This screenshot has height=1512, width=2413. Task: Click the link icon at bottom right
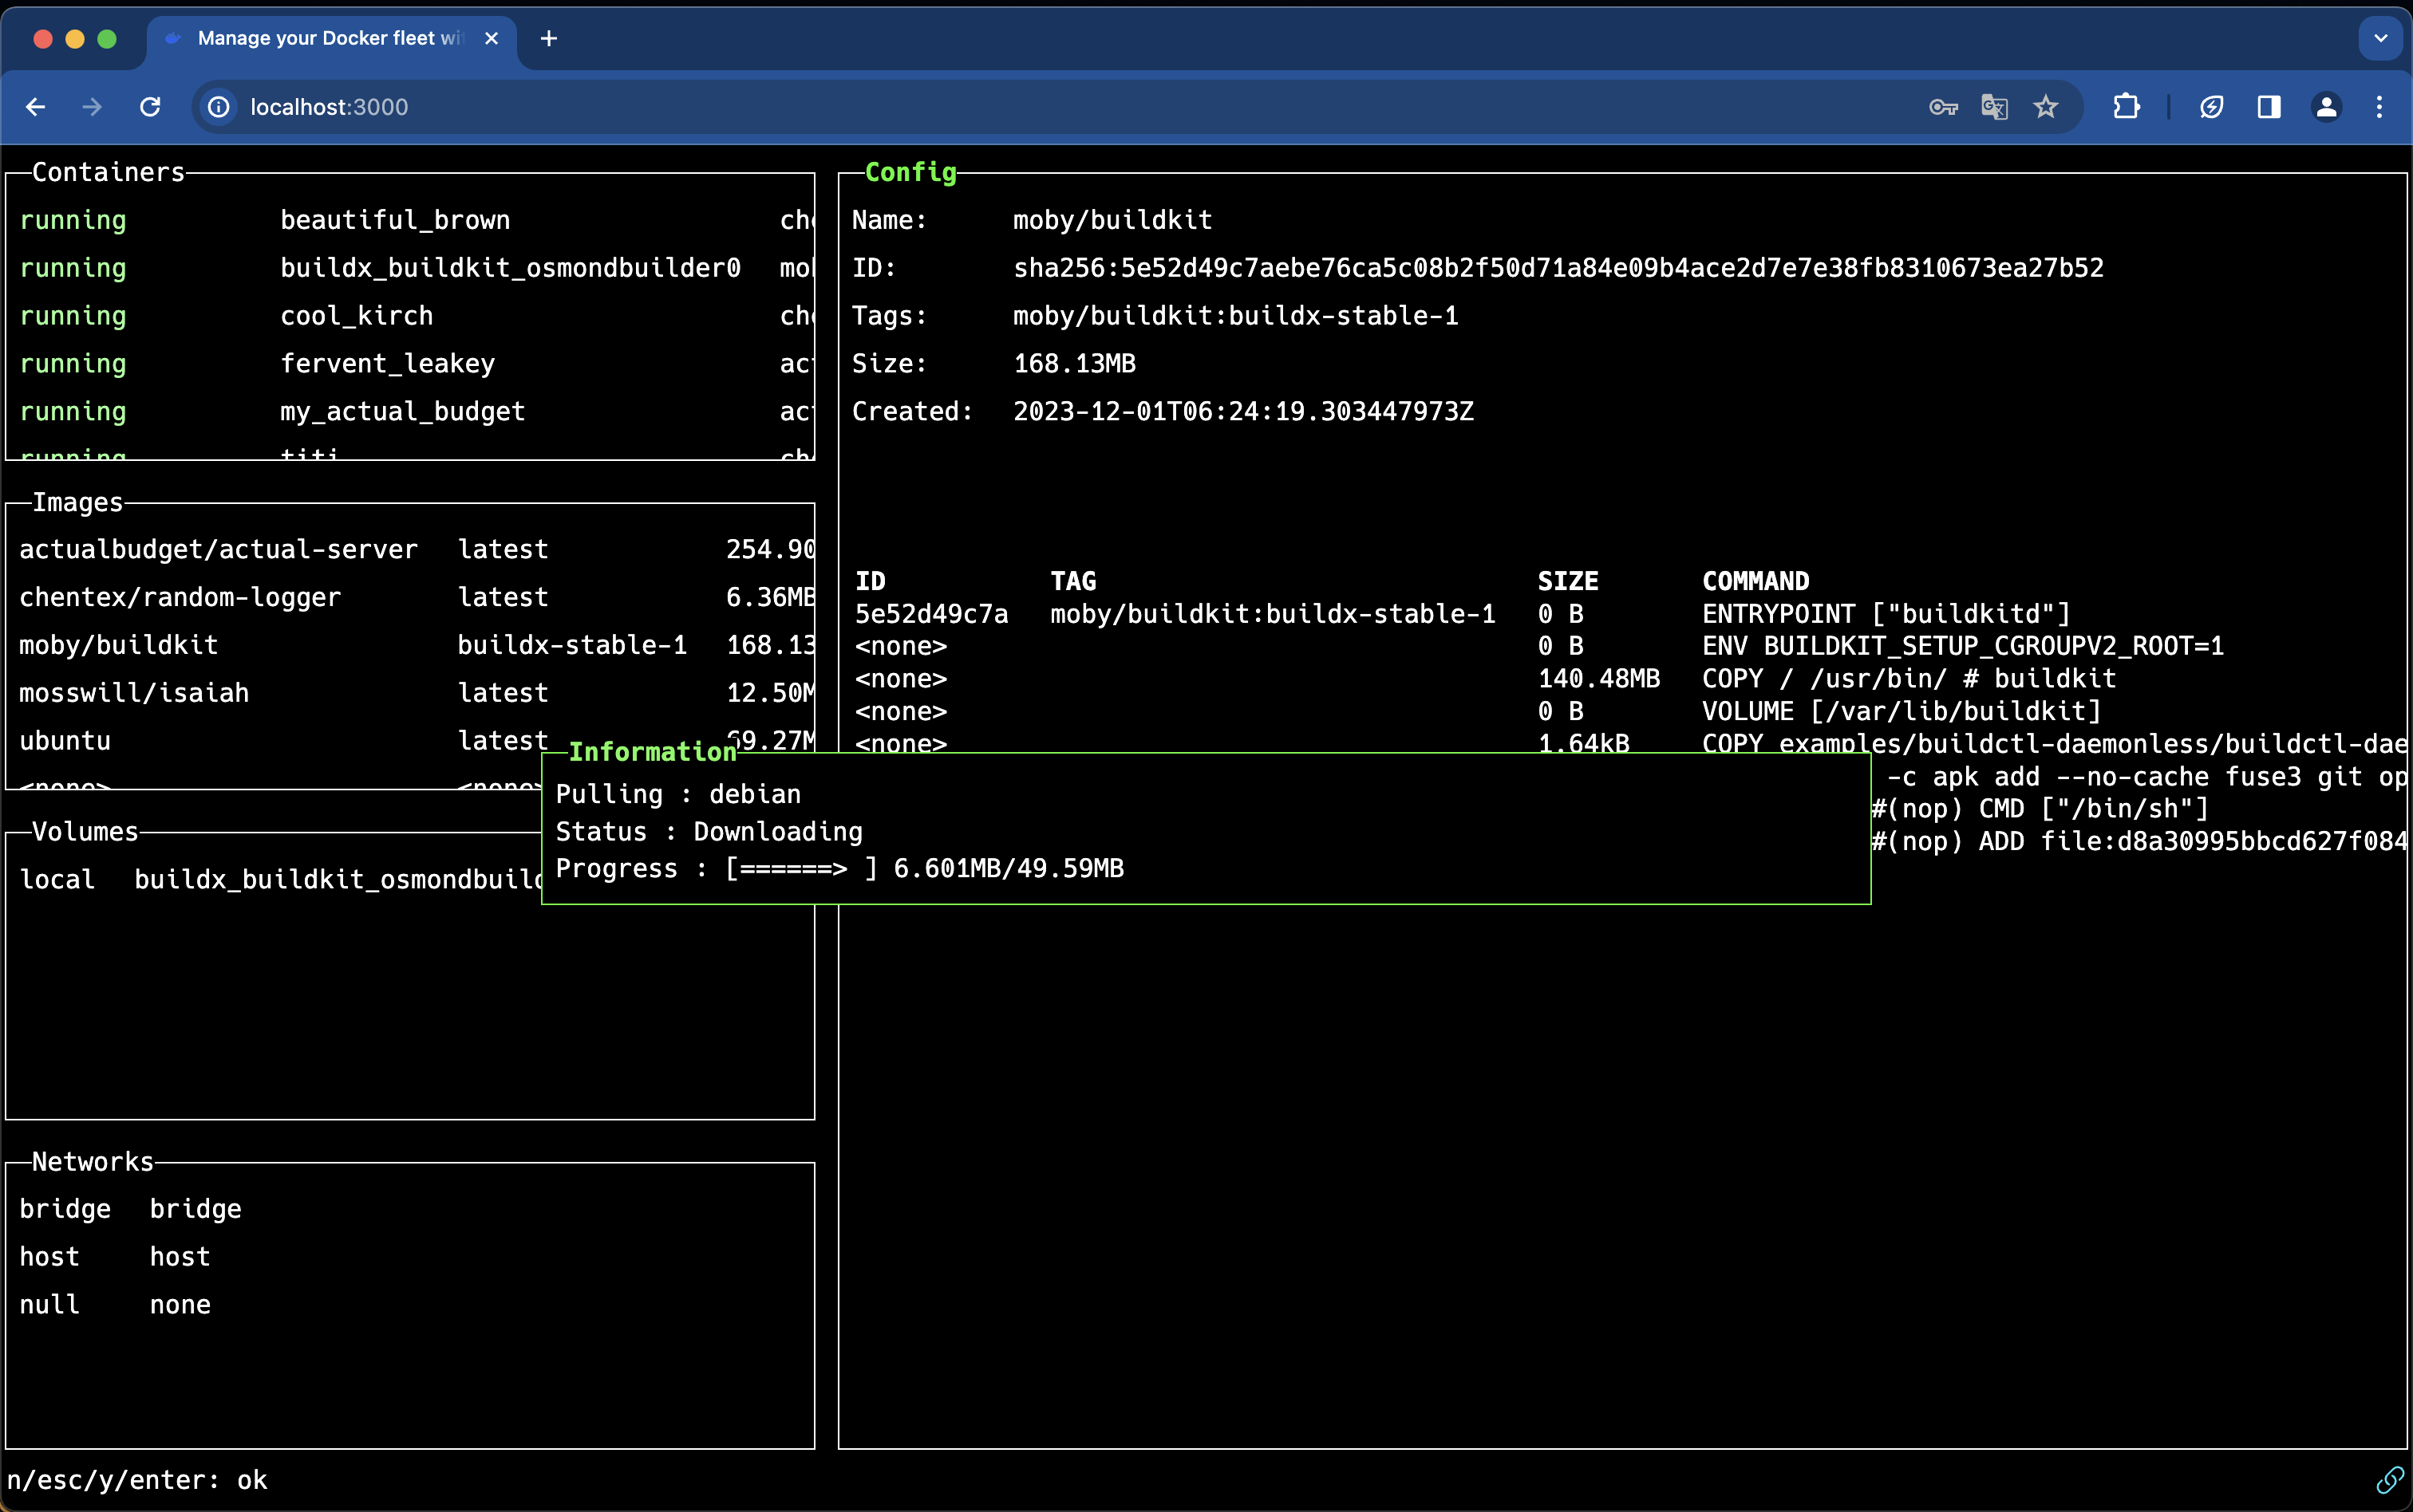tap(2389, 1479)
